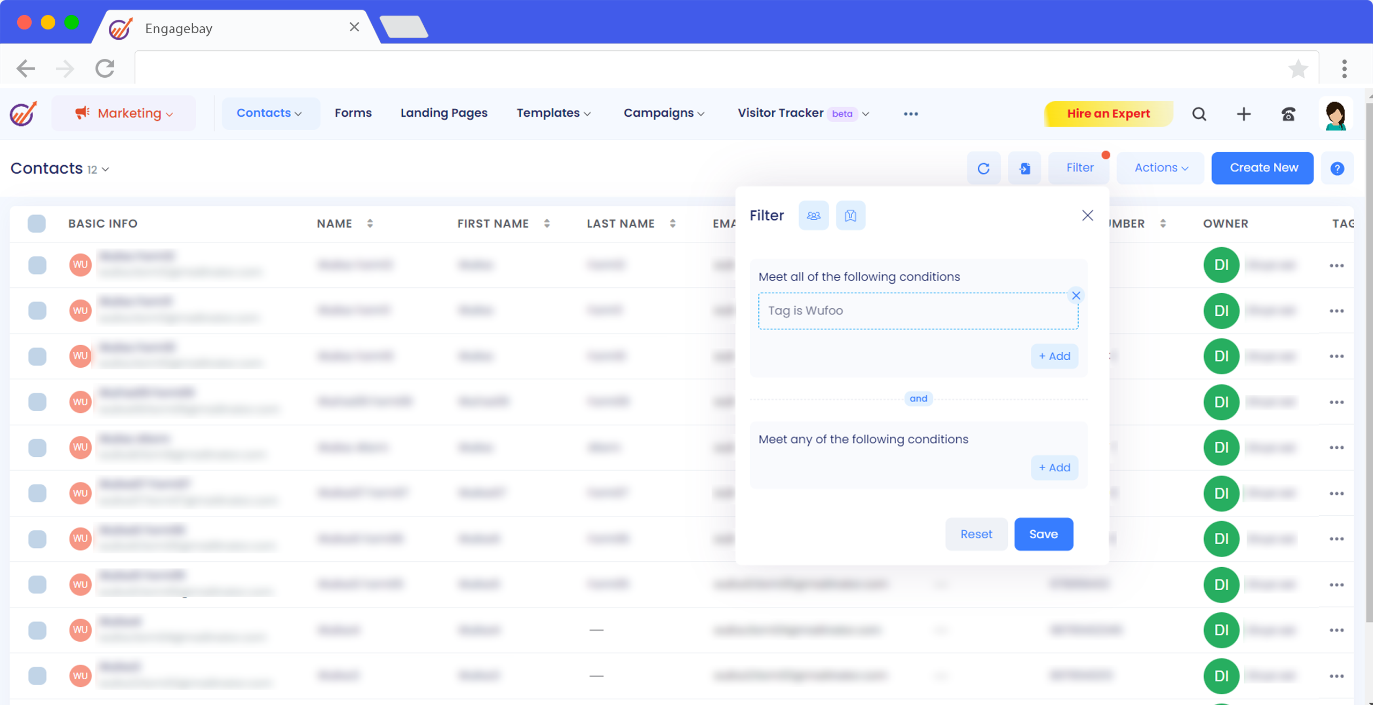Viewport: 1373px width, 705px height.
Task: Toggle the select-all contacts checkbox
Action: click(37, 224)
